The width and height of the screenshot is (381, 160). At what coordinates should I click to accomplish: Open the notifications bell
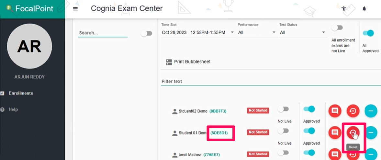364,9
